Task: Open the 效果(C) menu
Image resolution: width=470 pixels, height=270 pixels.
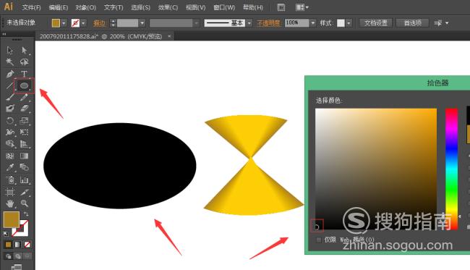Action: click(x=168, y=7)
